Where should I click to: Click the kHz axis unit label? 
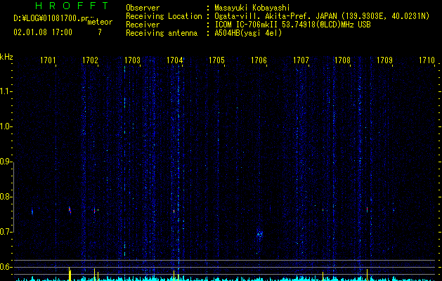[x=6, y=57]
